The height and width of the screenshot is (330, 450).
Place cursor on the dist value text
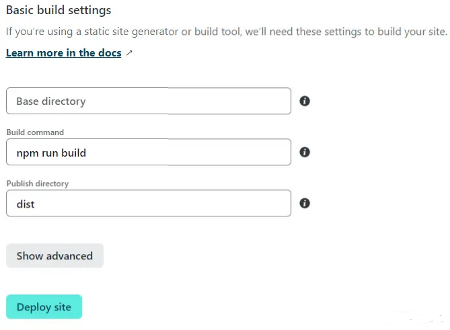point(26,204)
